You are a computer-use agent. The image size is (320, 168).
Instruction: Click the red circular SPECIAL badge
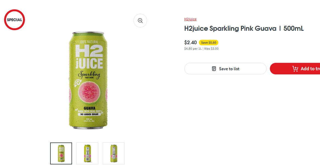point(15,20)
